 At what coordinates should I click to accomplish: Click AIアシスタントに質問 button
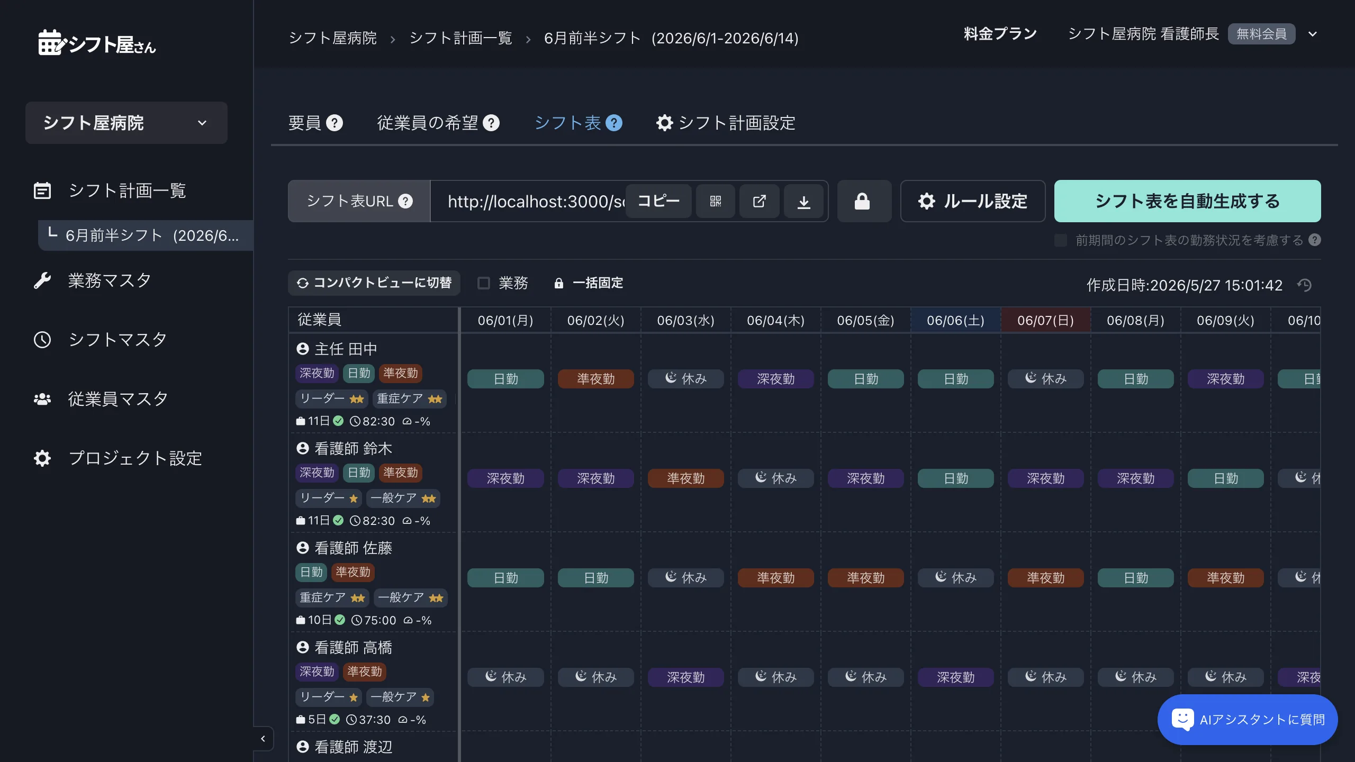point(1248,719)
